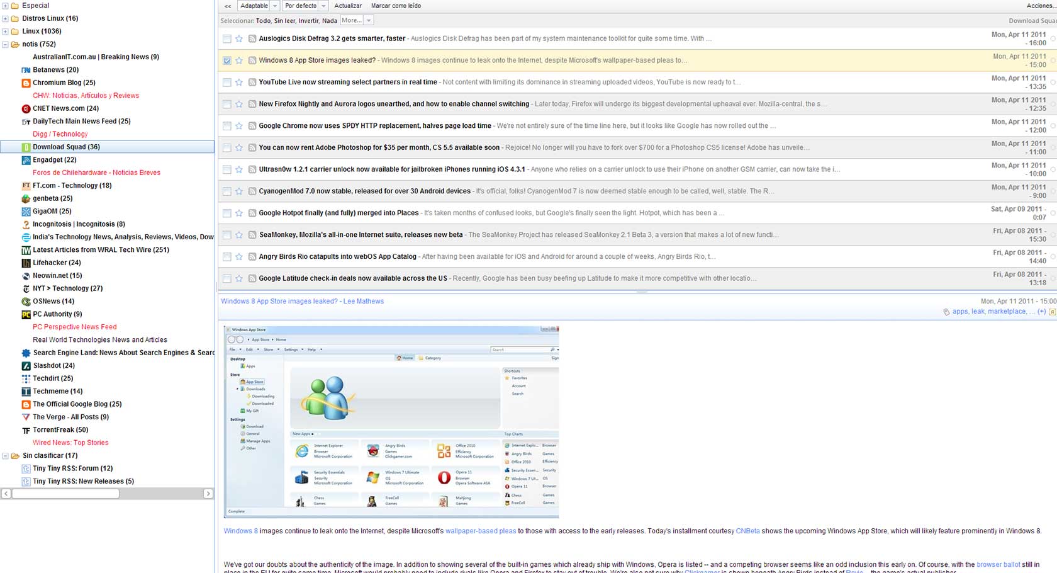Click the Slashdot feed icon
Viewport: 1057px width, 573px height.
(26, 366)
